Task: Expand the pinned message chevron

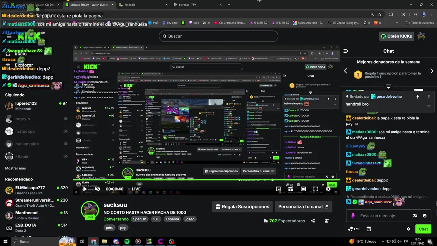Action: click(429, 106)
